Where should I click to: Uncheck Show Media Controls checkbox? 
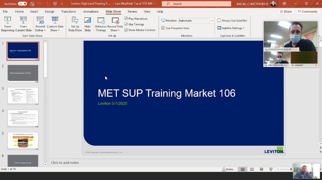(126, 30)
